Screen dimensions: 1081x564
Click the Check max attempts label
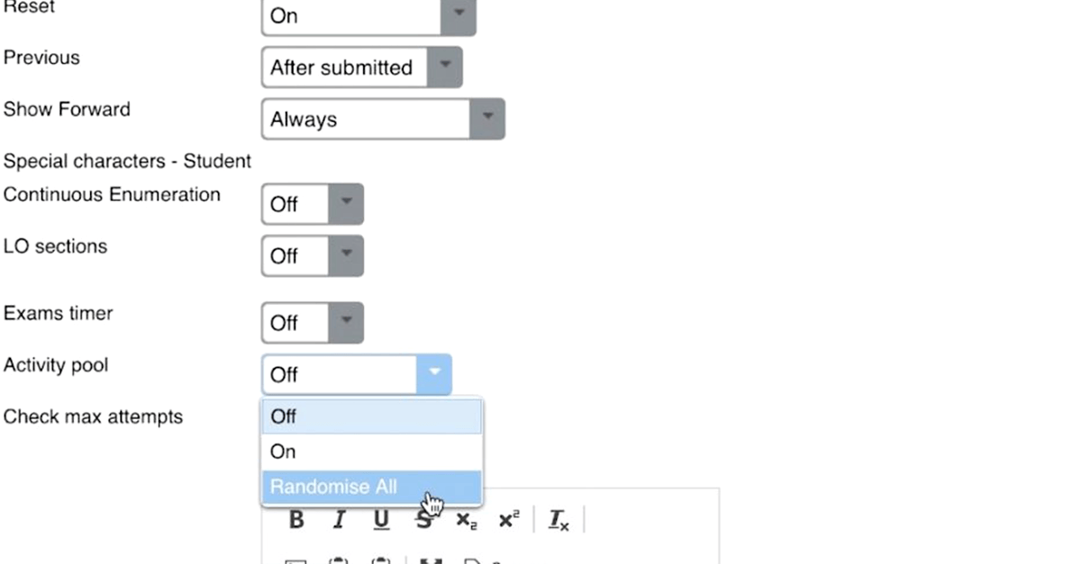tap(93, 417)
